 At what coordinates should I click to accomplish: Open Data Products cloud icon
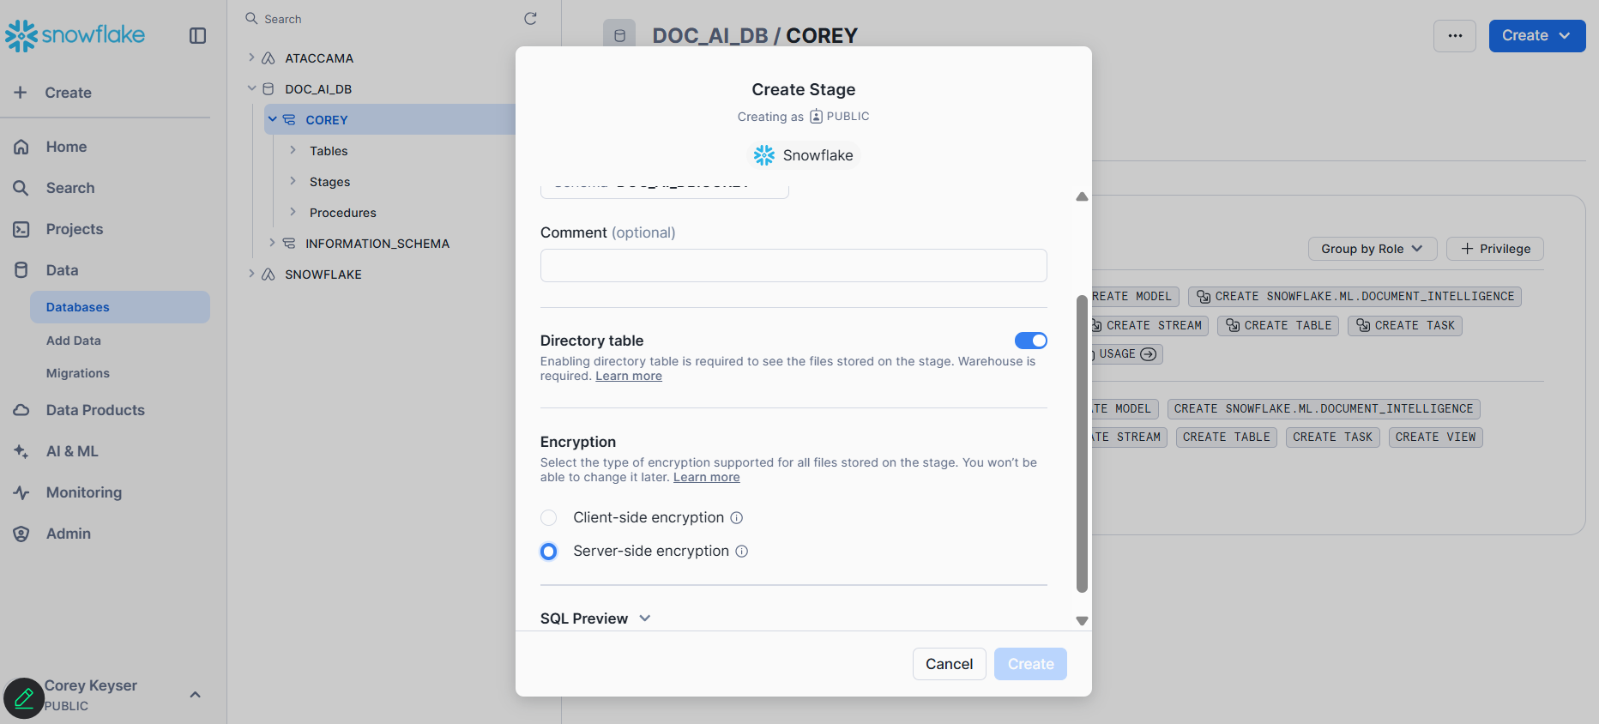(x=21, y=410)
